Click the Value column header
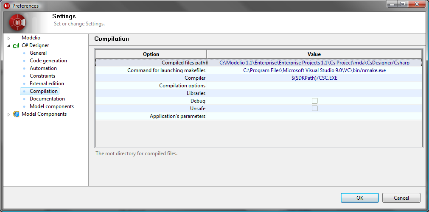 (x=314, y=54)
